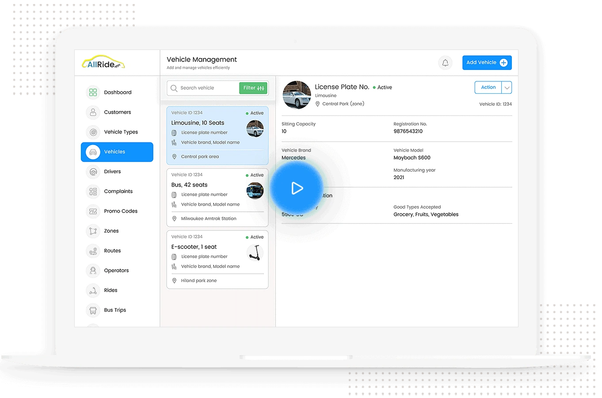Open the Rides menu item

click(117, 290)
